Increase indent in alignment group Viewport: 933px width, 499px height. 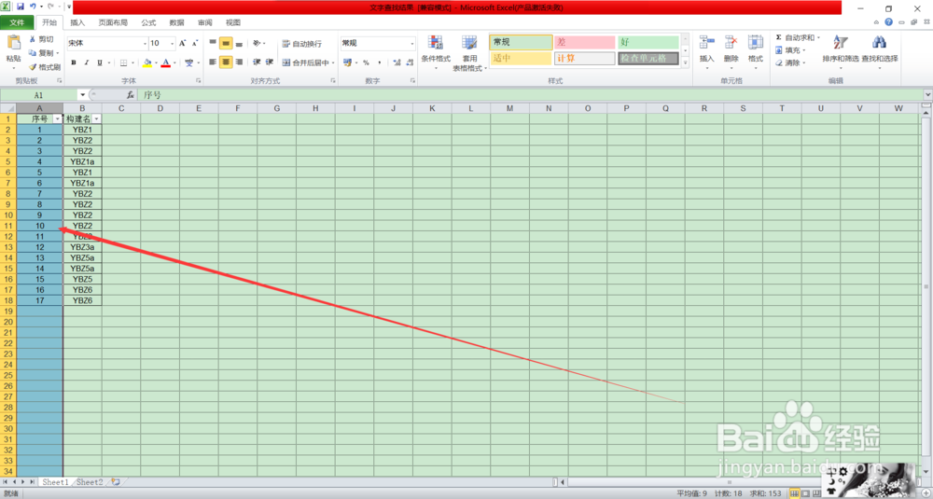click(x=269, y=62)
